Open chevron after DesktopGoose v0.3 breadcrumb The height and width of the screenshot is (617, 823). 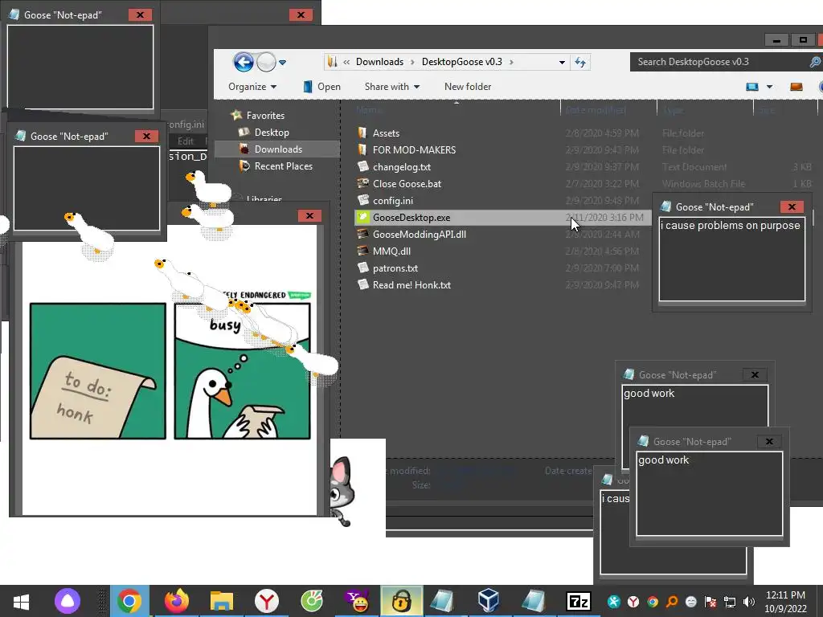(511, 62)
